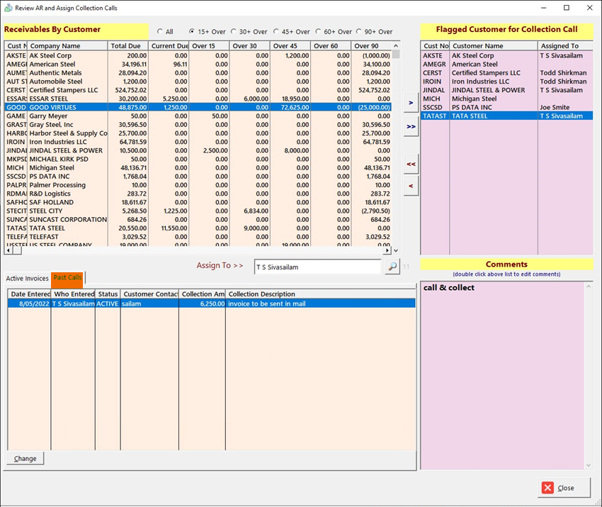Click the Over 60 column header

331,46
